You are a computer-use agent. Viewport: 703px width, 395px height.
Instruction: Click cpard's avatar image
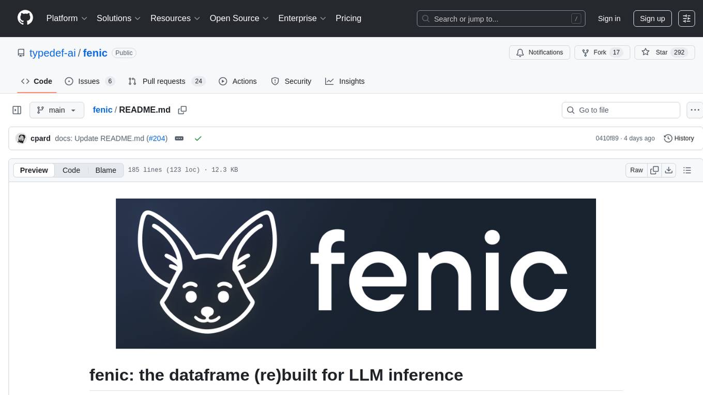(21, 139)
